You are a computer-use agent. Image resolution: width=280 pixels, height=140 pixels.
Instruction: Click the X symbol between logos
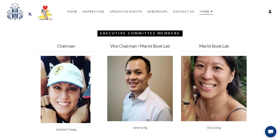coord(30,14)
